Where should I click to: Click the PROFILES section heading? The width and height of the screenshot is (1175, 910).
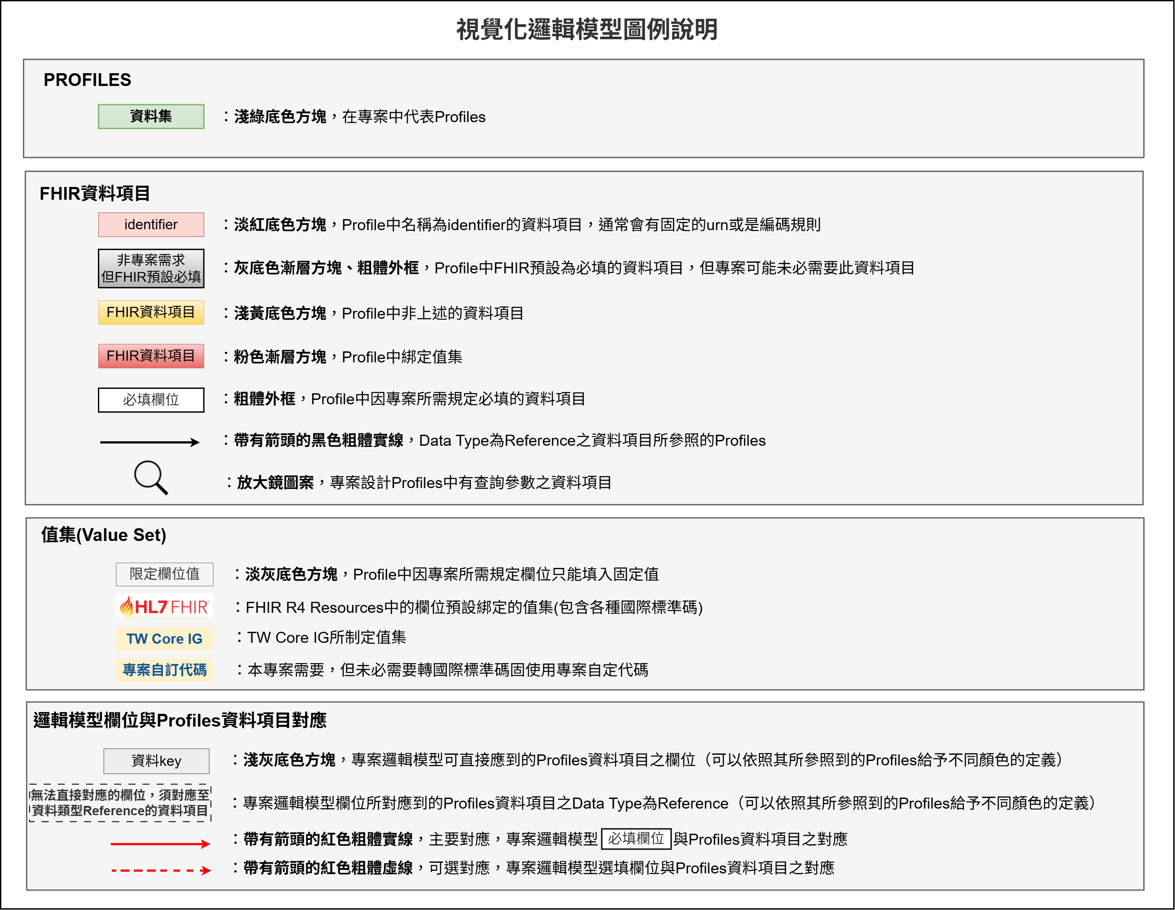pos(87,80)
